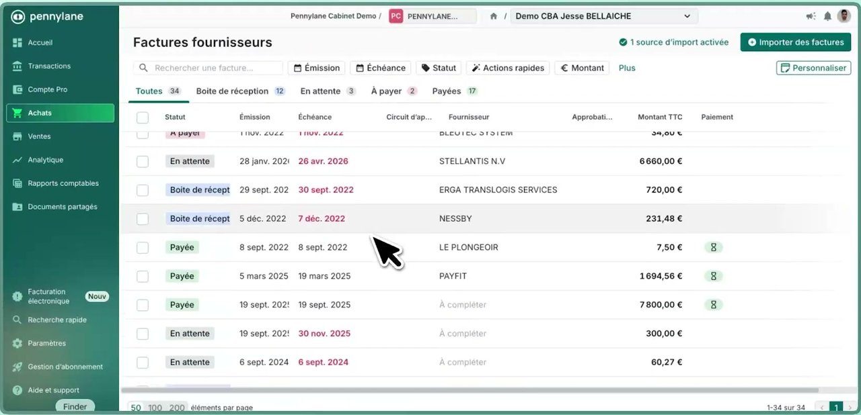Click the PENNYLANE... company selector field

click(x=433, y=16)
